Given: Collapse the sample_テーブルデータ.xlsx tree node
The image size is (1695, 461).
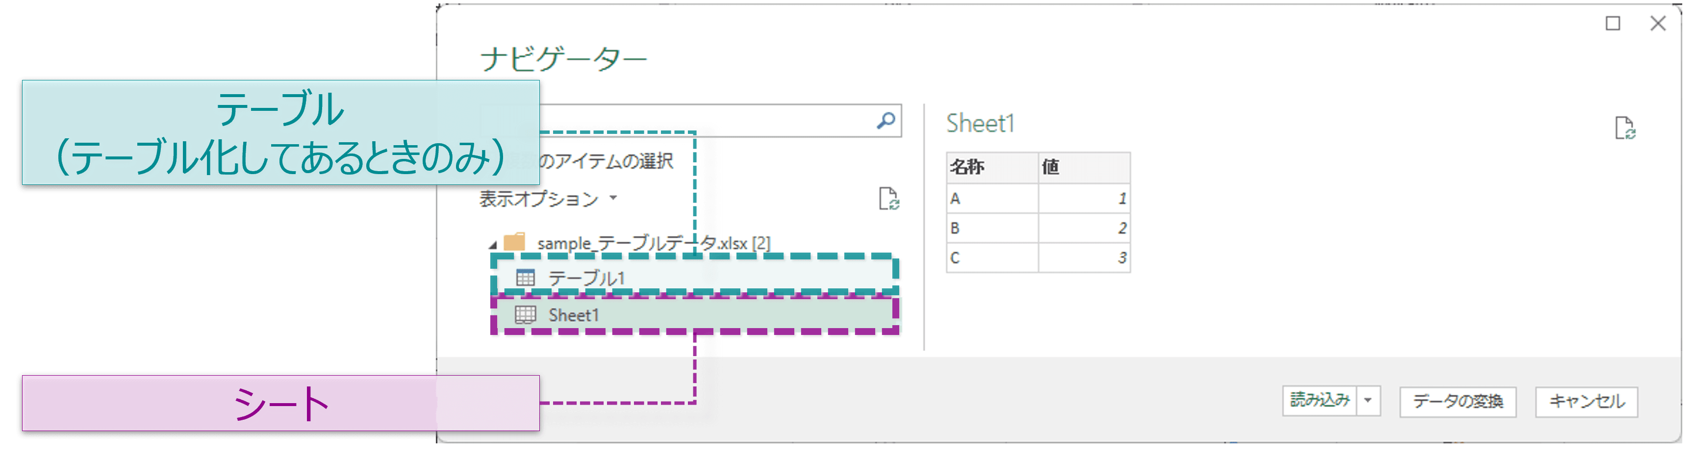Looking at the screenshot, I should coord(492,245).
